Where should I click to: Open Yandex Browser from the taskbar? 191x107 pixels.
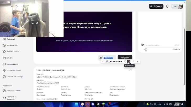click(82, 104)
